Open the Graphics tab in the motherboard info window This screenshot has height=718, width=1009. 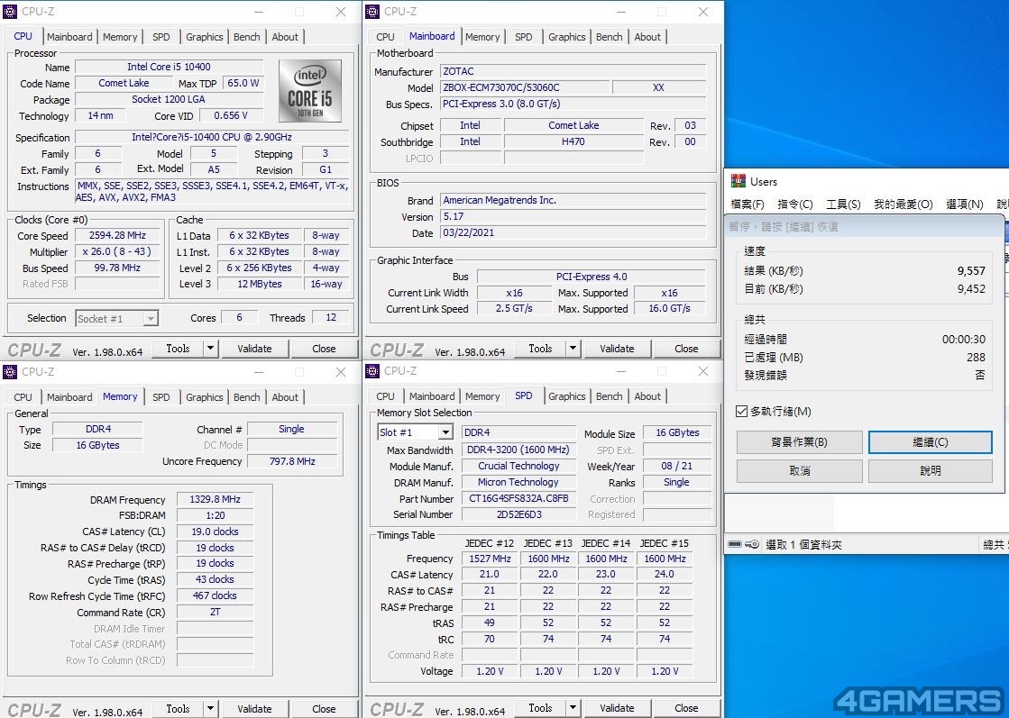tap(566, 37)
